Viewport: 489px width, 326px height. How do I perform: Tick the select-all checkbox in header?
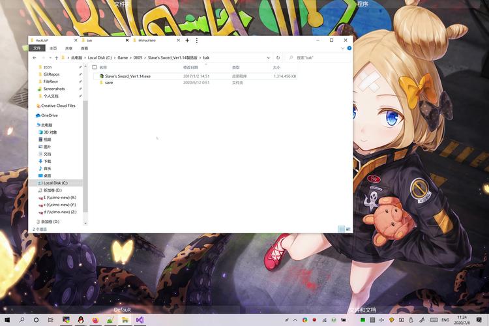[95, 67]
